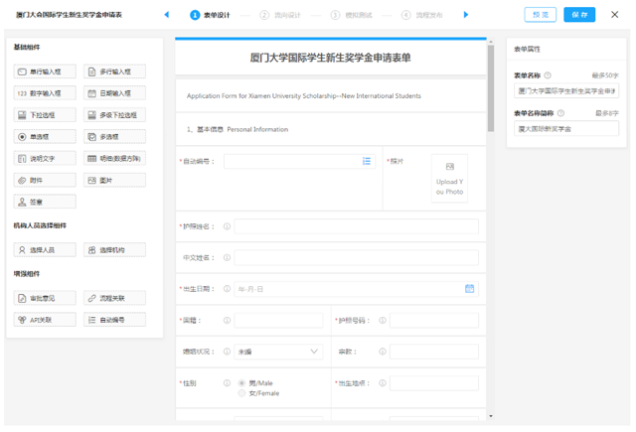Select the 审批意见 approval opinion component

pyautogui.click(x=45, y=298)
